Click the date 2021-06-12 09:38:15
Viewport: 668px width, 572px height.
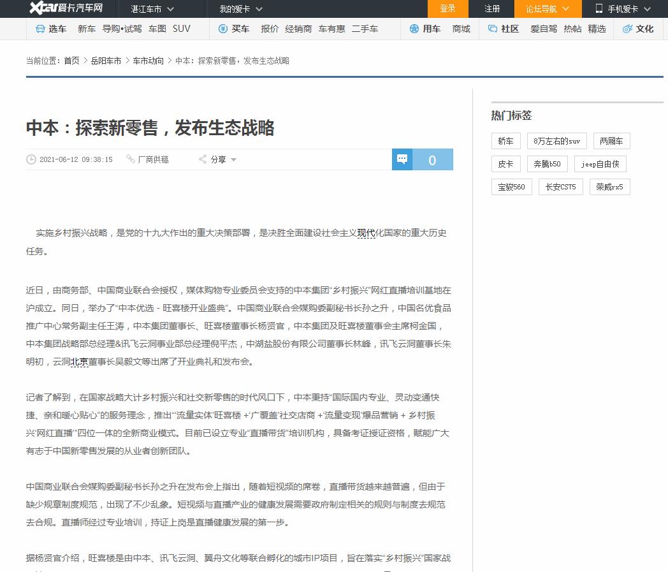tap(76, 159)
